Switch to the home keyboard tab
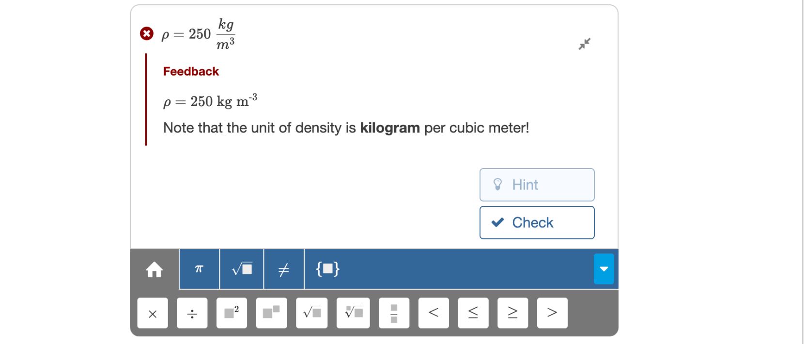Viewport: 804px width, 344px height. pos(154,270)
